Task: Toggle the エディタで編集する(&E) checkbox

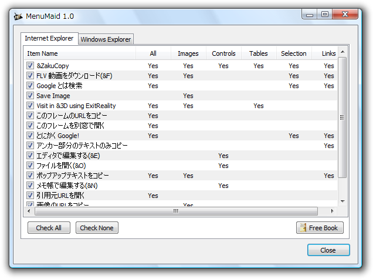Action: (30, 156)
